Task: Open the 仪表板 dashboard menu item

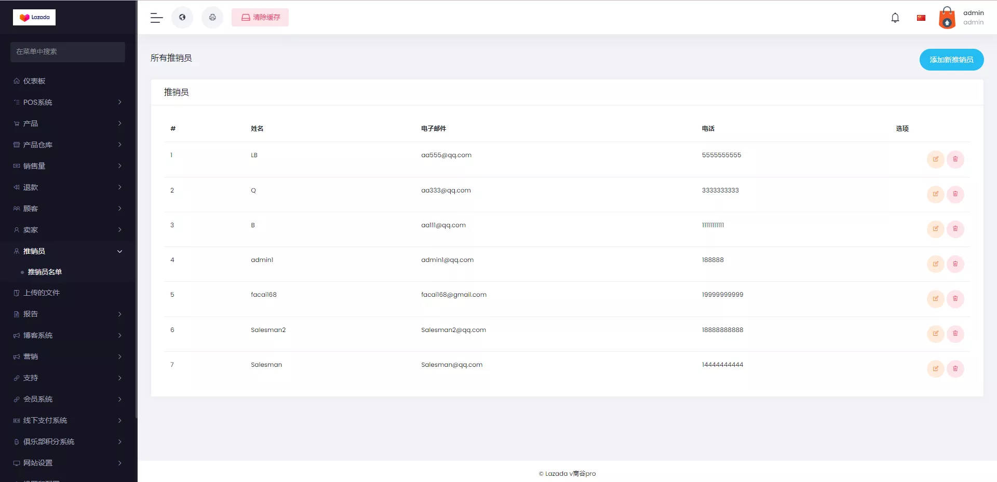Action: point(34,81)
